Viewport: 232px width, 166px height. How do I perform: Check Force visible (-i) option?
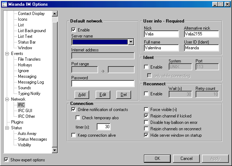pyautogui.click(x=146, y=110)
